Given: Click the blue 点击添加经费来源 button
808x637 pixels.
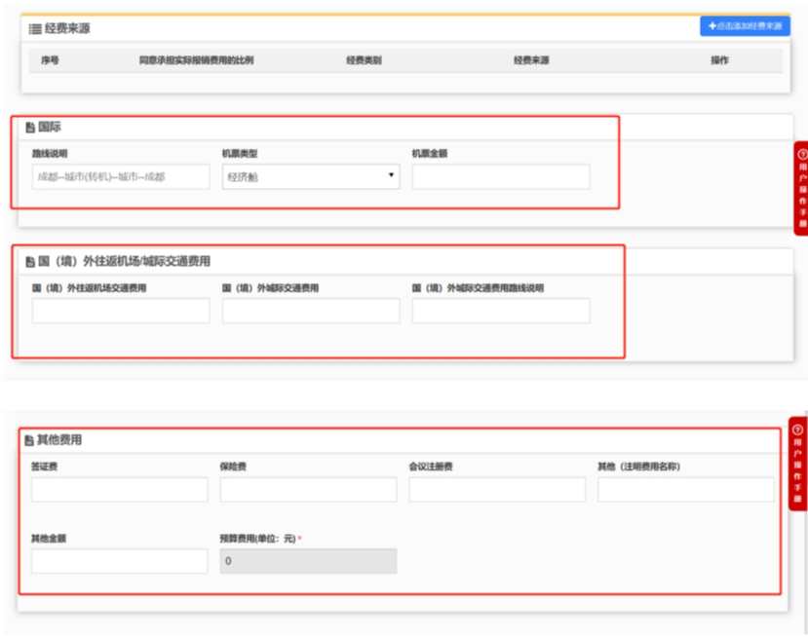Looking at the screenshot, I should point(744,25).
